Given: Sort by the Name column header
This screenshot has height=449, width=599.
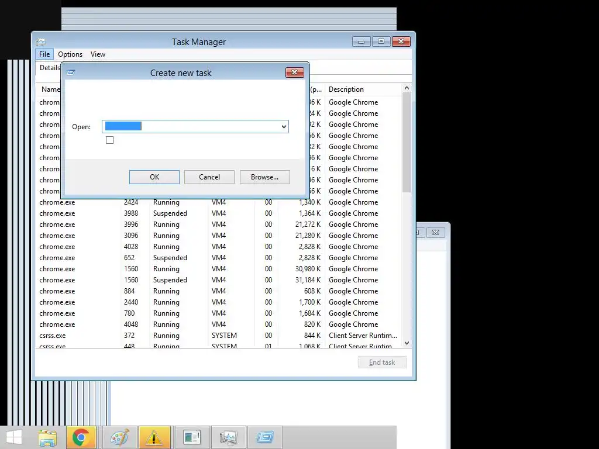Looking at the screenshot, I should click(x=50, y=89).
